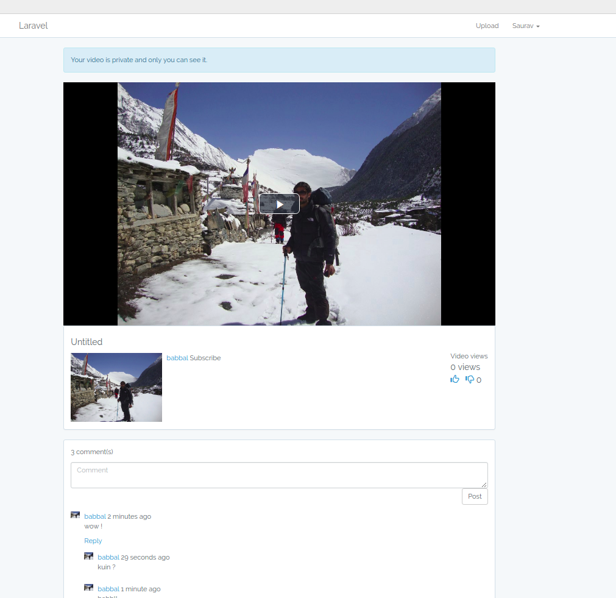The width and height of the screenshot is (616, 598).
Task: Click the thumbs up like icon
Action: pos(455,379)
